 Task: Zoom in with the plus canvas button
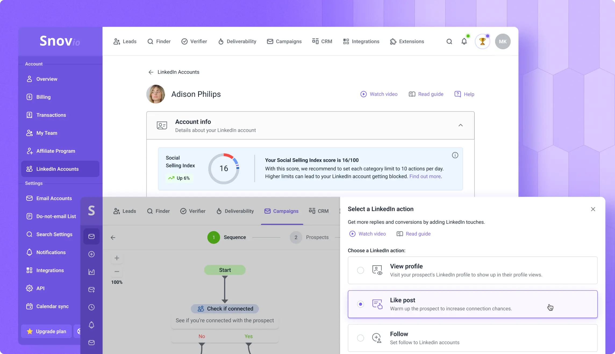(x=117, y=258)
